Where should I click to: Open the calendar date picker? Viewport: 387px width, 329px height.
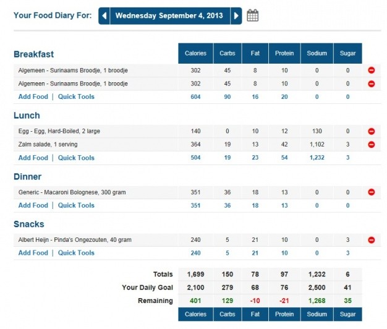pyautogui.click(x=252, y=15)
